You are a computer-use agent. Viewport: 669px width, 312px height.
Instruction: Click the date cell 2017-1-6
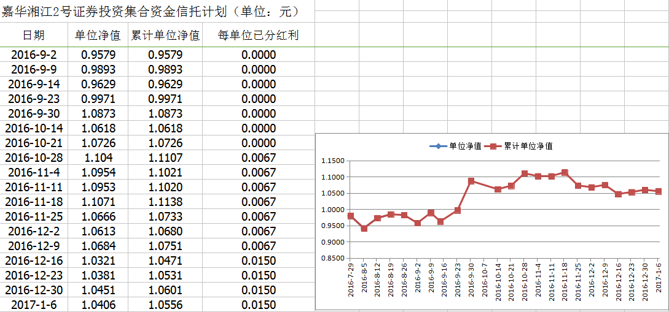click(x=33, y=305)
